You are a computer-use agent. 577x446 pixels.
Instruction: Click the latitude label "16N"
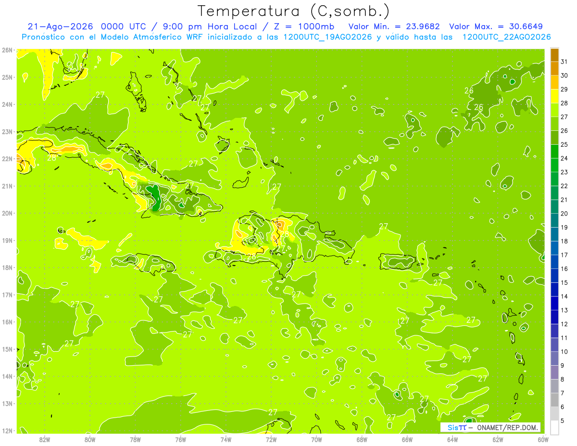tap(8, 322)
